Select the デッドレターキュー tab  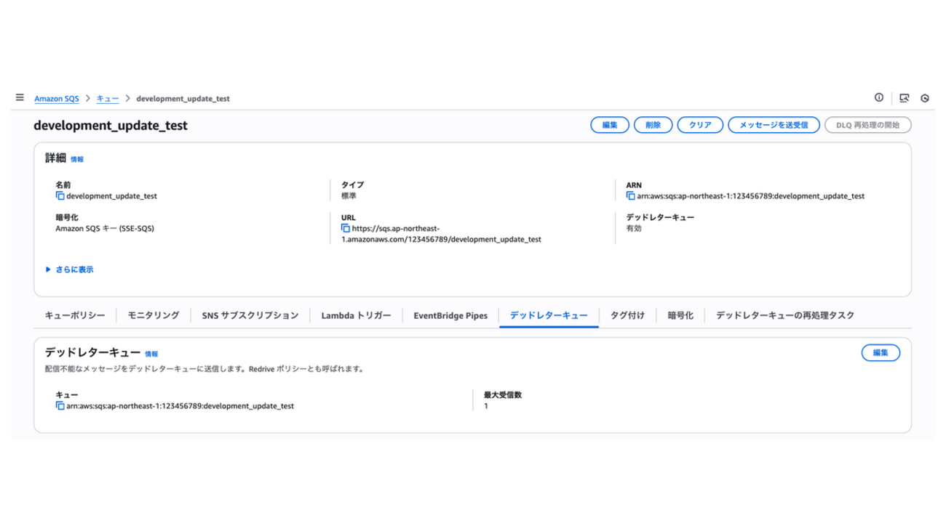549,315
